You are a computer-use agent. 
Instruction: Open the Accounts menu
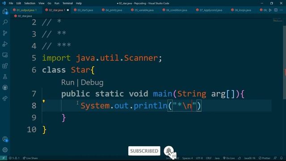5,139
